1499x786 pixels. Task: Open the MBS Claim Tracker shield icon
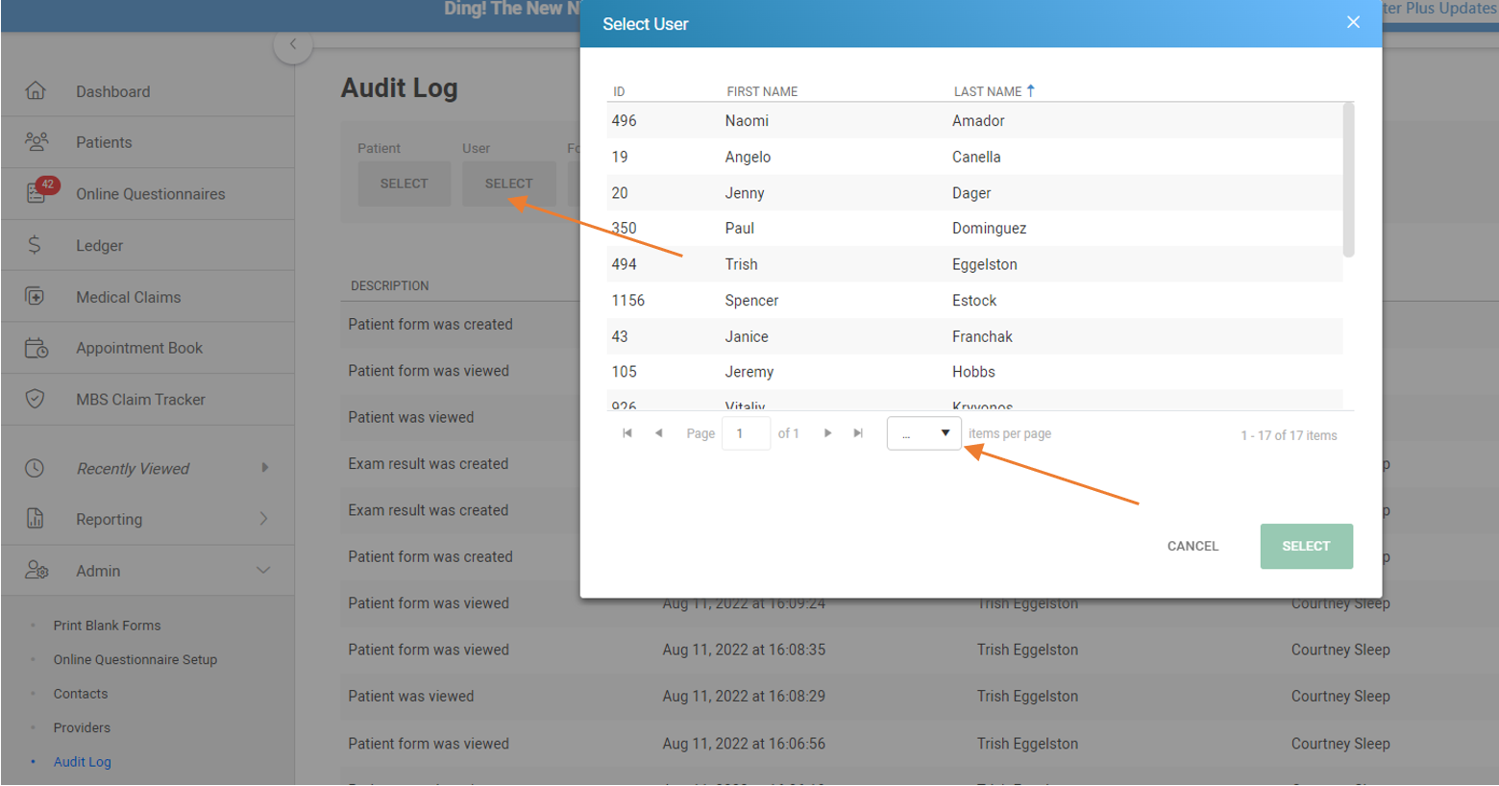[37, 399]
